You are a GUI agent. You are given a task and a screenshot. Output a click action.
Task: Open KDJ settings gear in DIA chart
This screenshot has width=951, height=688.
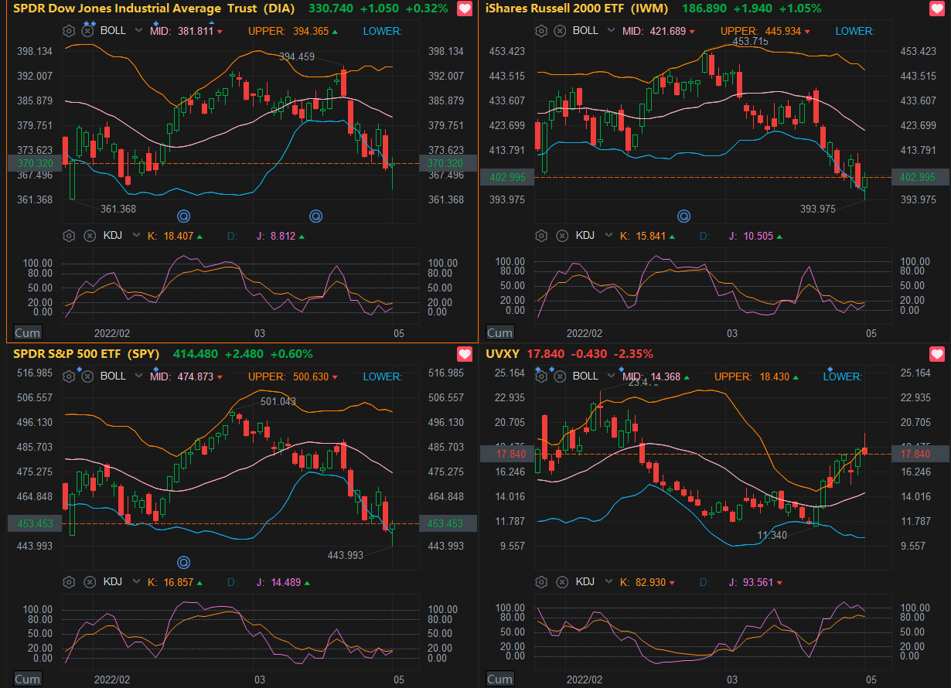[69, 237]
